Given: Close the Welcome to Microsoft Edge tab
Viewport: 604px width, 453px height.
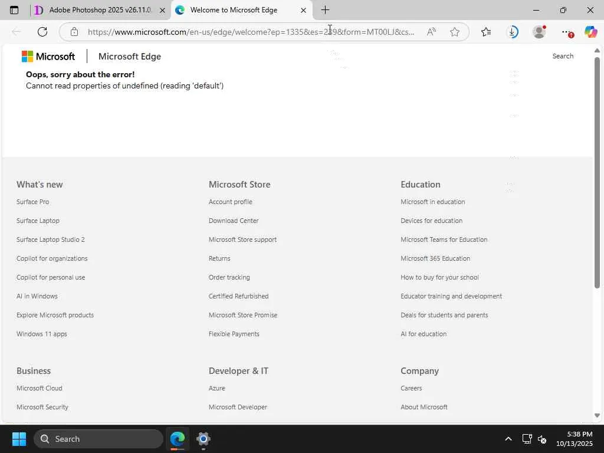Looking at the screenshot, I should pyautogui.click(x=304, y=11).
